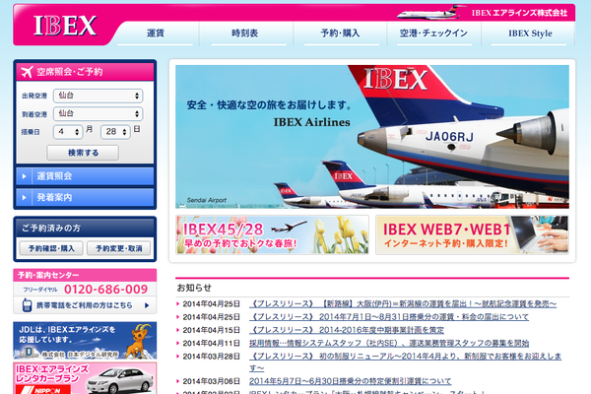This screenshot has width=591, height=394.
Task: Open the 初の制服リニューアル press release link
Action: (405, 361)
